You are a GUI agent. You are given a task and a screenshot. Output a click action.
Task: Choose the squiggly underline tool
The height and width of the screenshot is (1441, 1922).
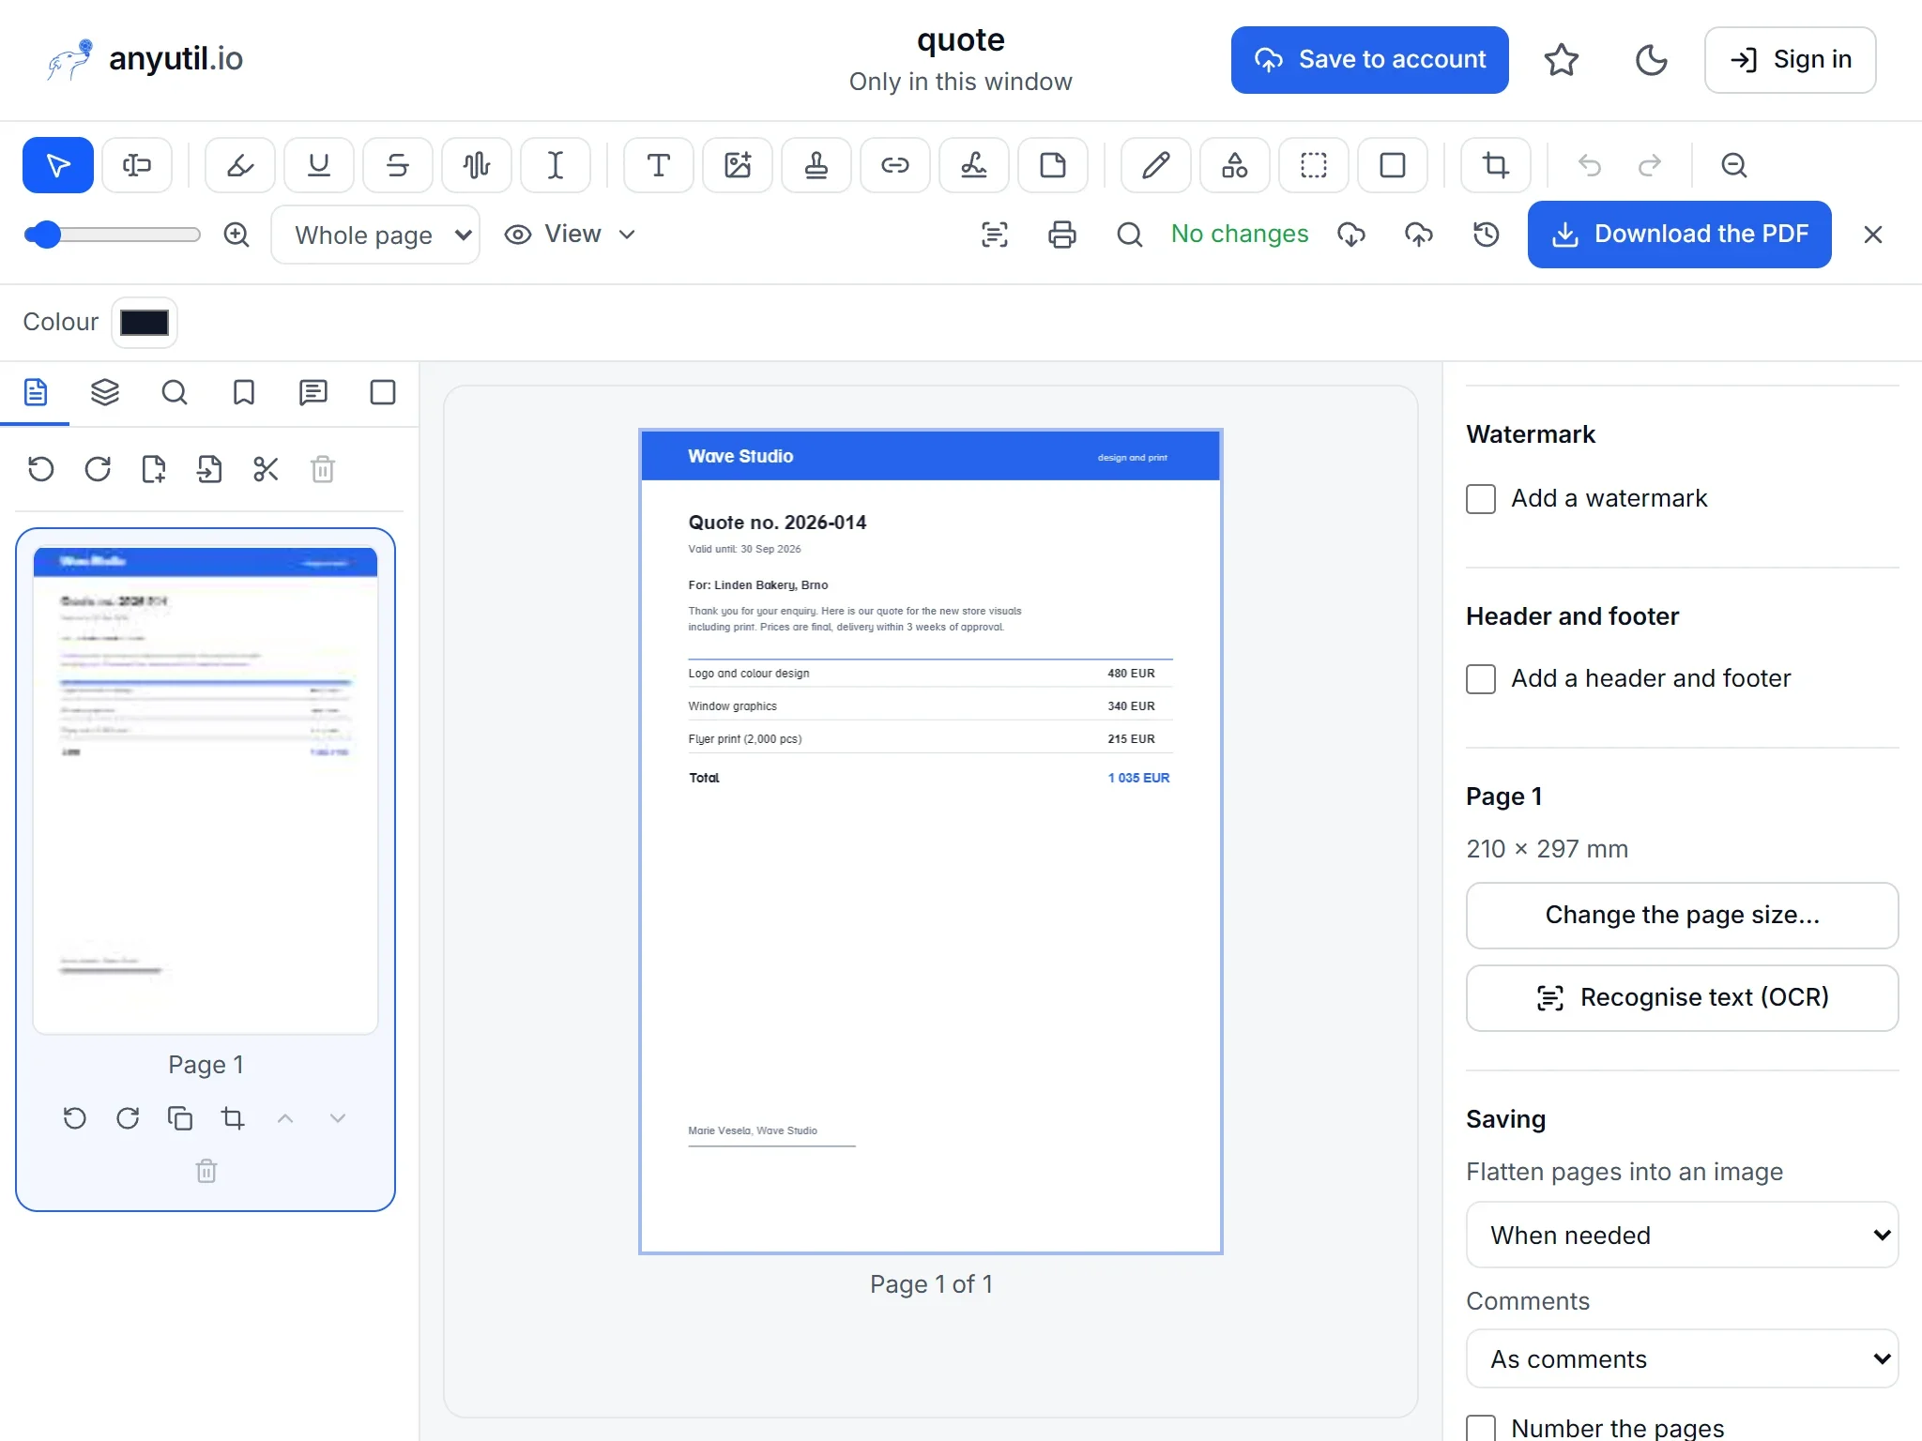click(477, 166)
